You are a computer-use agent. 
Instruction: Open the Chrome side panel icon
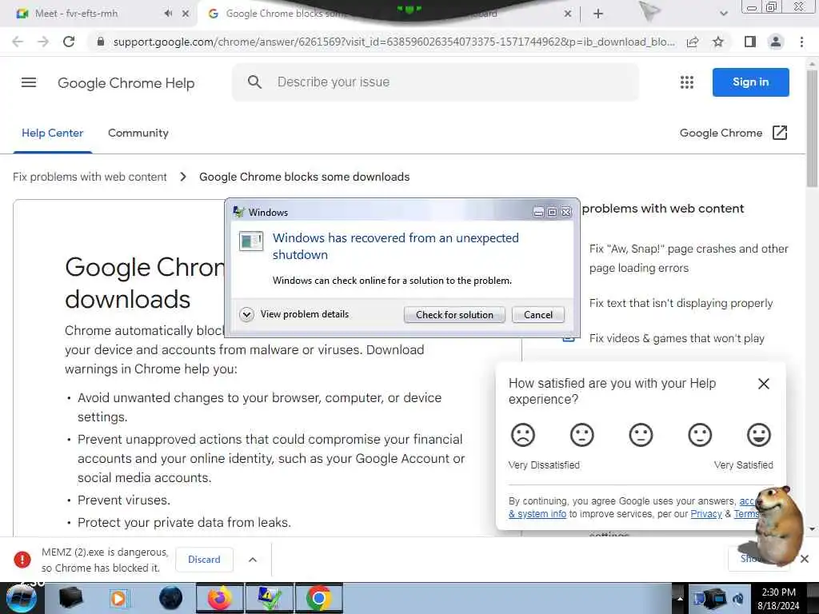coord(750,42)
